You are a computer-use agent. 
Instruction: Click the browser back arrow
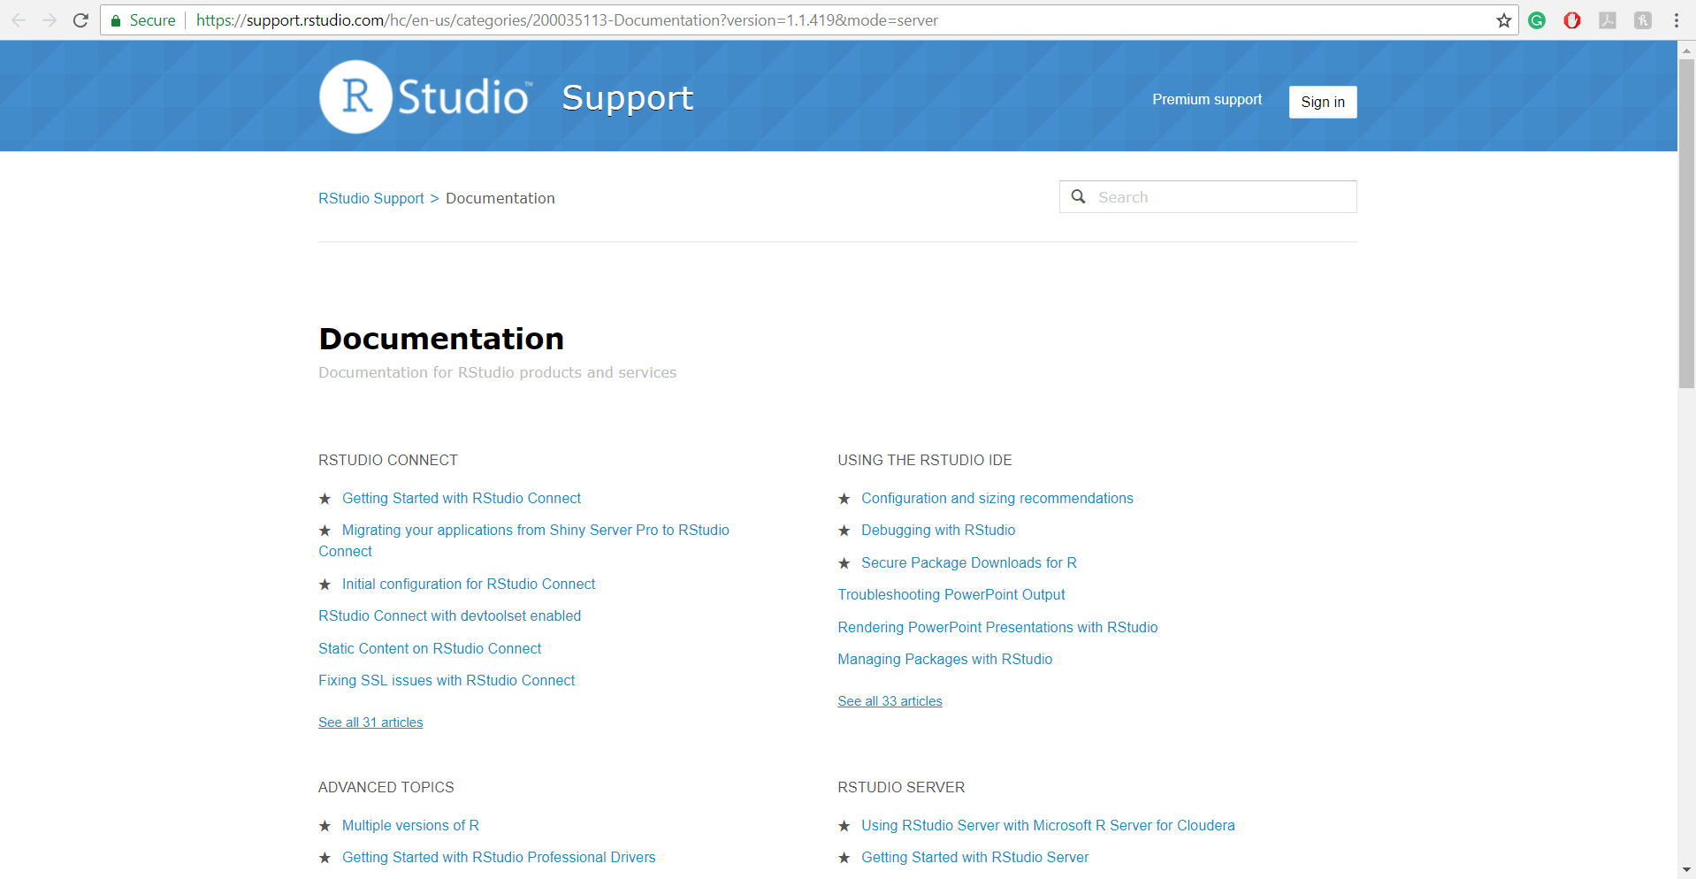pyautogui.click(x=19, y=20)
